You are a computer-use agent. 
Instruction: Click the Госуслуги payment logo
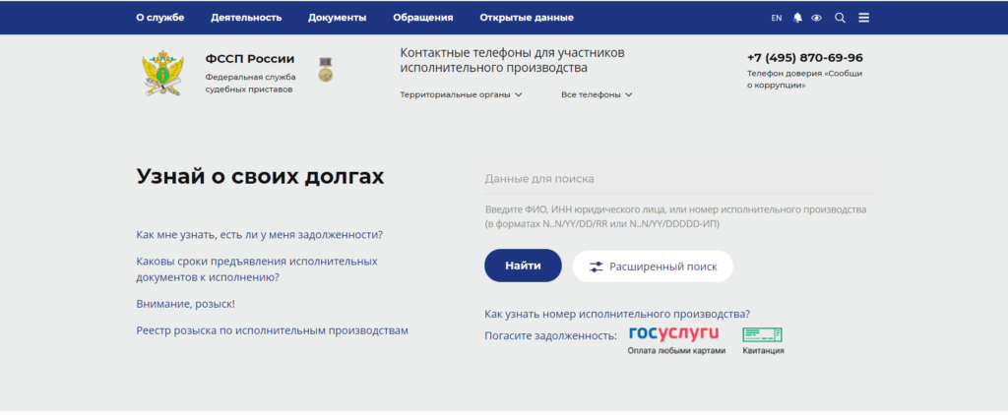point(676,335)
